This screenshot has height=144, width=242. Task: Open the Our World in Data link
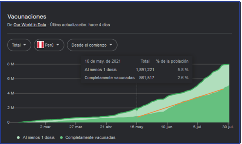[x=30, y=25]
